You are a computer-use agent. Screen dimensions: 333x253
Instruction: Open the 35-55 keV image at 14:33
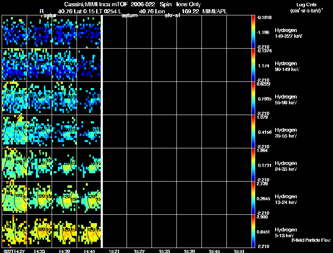tap(39, 131)
